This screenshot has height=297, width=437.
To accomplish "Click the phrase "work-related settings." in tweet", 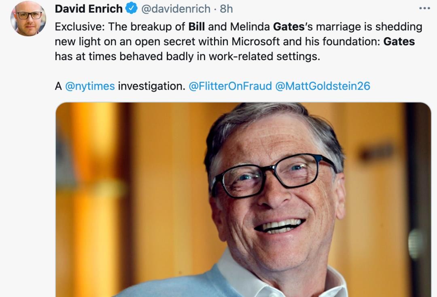I will click(264, 56).
